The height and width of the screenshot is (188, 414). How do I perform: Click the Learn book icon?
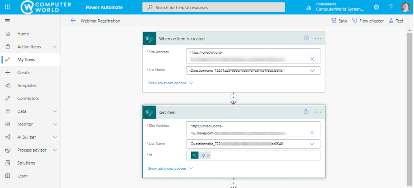tap(8, 176)
